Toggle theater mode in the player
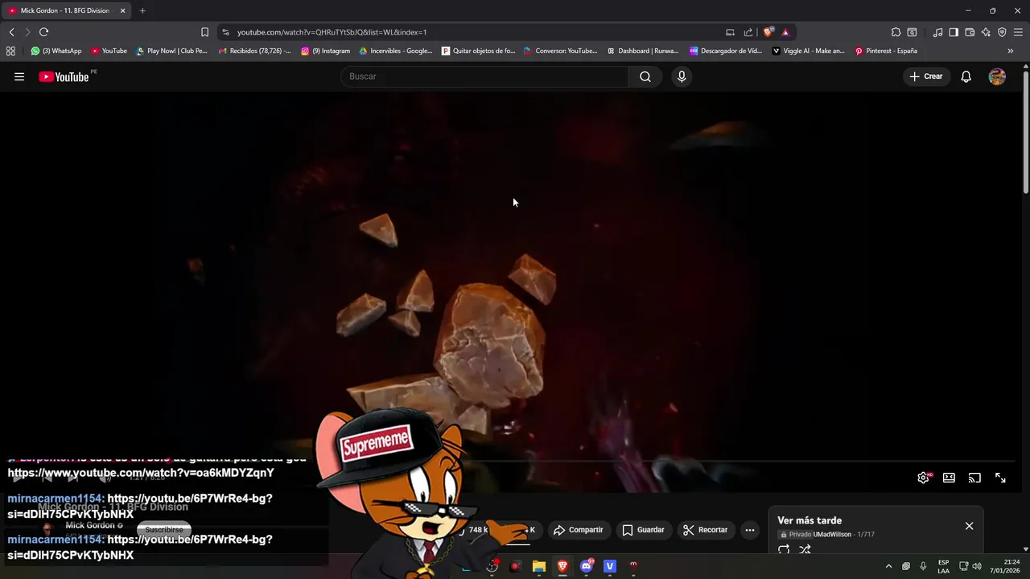The height and width of the screenshot is (579, 1030). pyautogui.click(x=949, y=478)
